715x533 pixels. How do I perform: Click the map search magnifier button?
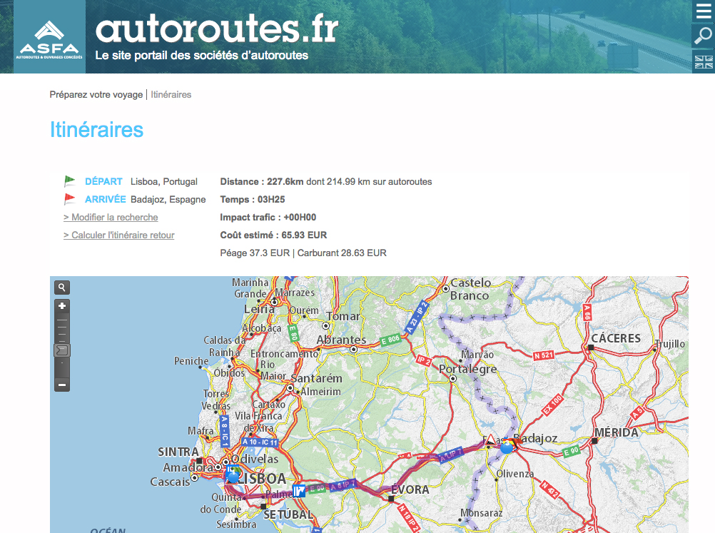tap(63, 288)
